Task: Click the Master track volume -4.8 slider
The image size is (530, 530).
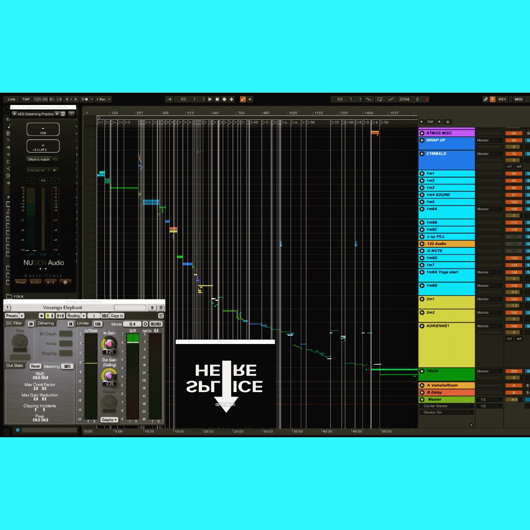Action: tap(514, 399)
